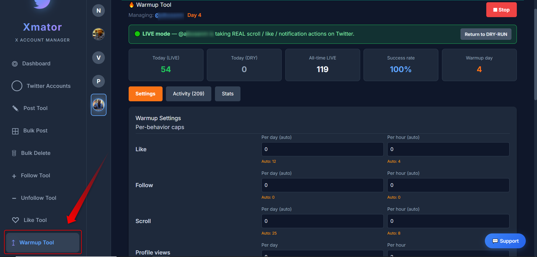Focus the Follow per hour input field
This screenshot has height=257, width=537.
pos(448,185)
